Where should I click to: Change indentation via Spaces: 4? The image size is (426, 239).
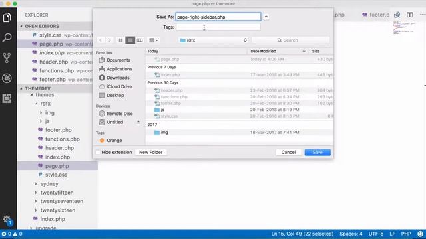[351, 234]
